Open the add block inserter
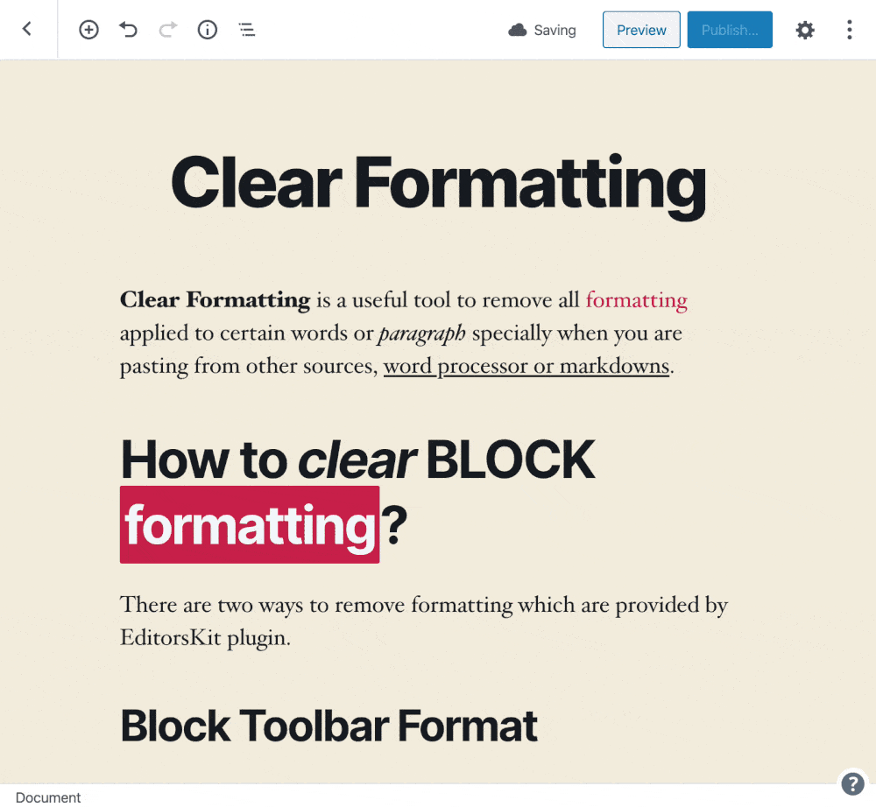This screenshot has height=807, width=876. [x=88, y=30]
